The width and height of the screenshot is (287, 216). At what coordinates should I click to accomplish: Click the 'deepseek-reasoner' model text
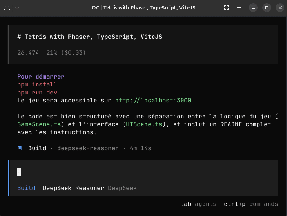(x=88, y=148)
